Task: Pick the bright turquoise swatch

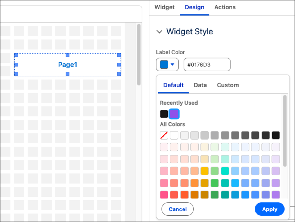Action: click(225, 171)
